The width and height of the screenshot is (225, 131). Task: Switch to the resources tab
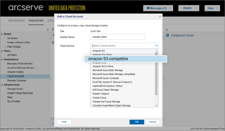(36, 20)
